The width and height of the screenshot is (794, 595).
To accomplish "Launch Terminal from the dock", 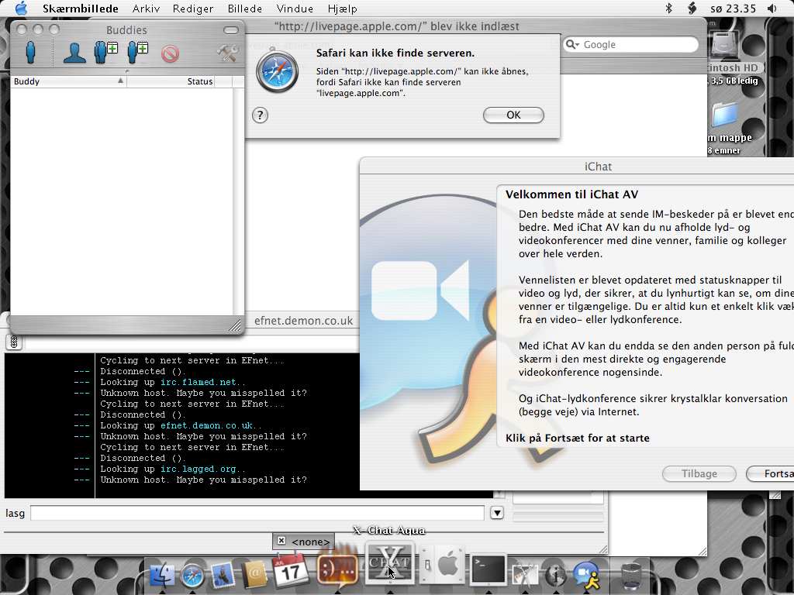I will pos(489,570).
